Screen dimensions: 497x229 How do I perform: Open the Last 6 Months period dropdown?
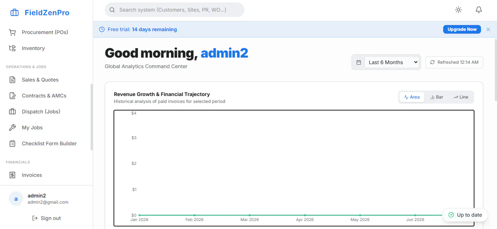coord(391,62)
